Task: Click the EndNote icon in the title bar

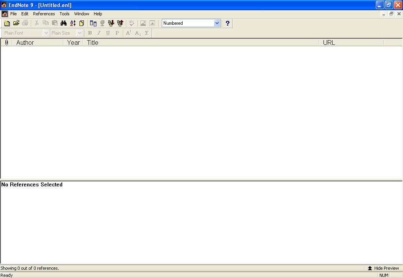Action: point(4,5)
